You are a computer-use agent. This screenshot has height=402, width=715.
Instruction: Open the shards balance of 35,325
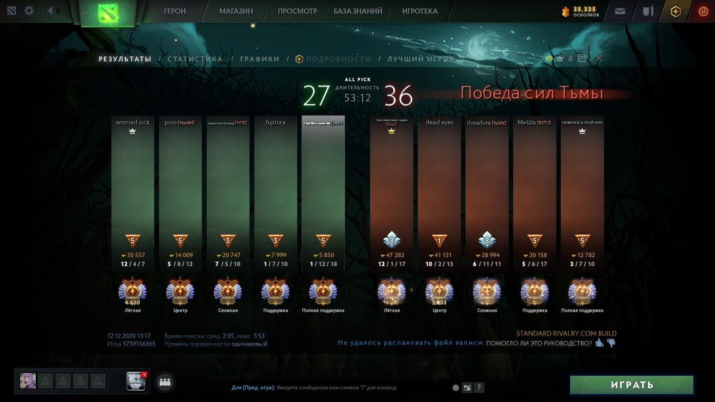(x=580, y=11)
